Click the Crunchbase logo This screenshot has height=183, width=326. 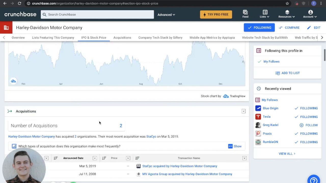pyautogui.click(x=20, y=14)
